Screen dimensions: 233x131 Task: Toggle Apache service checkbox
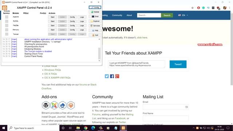click(x=7, y=17)
